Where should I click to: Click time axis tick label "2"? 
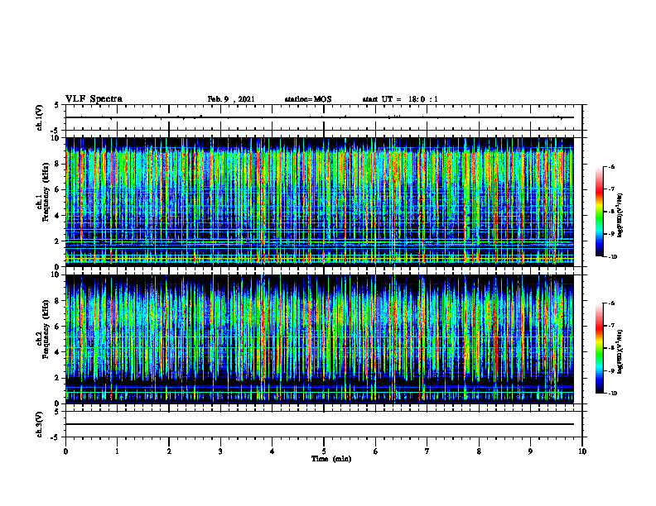(x=169, y=451)
